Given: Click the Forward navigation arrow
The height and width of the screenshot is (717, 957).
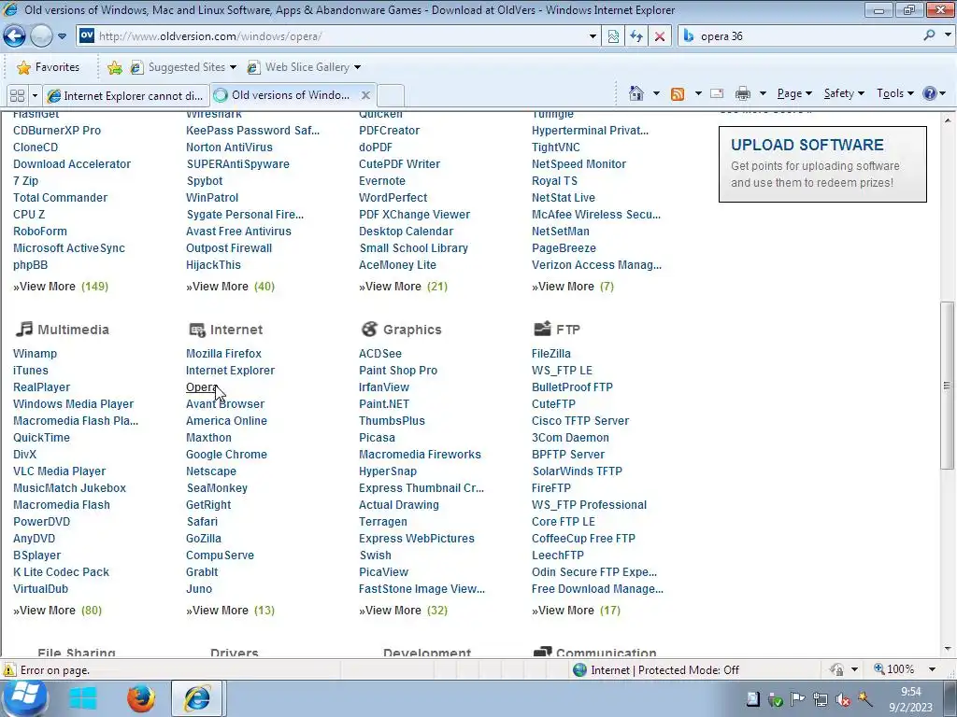Looking at the screenshot, I should coord(41,36).
